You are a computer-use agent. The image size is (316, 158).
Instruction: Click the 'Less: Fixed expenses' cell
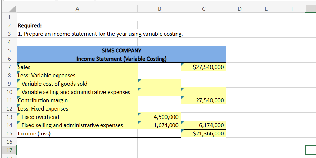pyautogui.click(x=77, y=108)
